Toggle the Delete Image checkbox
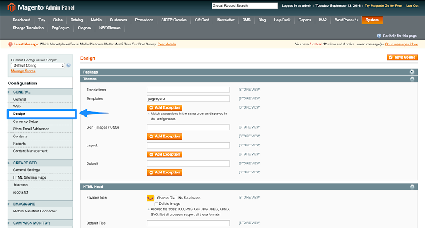The width and height of the screenshot is (425, 228). tap(156, 204)
